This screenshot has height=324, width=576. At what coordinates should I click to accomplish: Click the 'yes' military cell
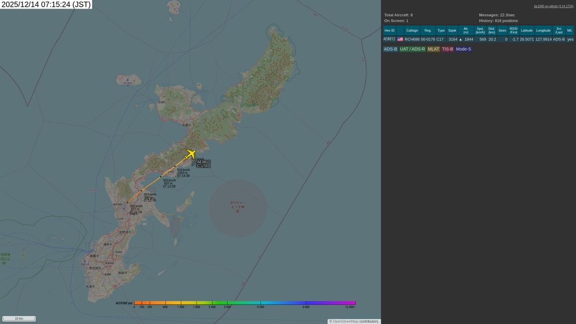(x=570, y=39)
